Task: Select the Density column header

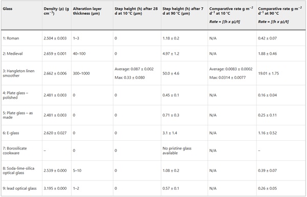Action: (x=56, y=11)
